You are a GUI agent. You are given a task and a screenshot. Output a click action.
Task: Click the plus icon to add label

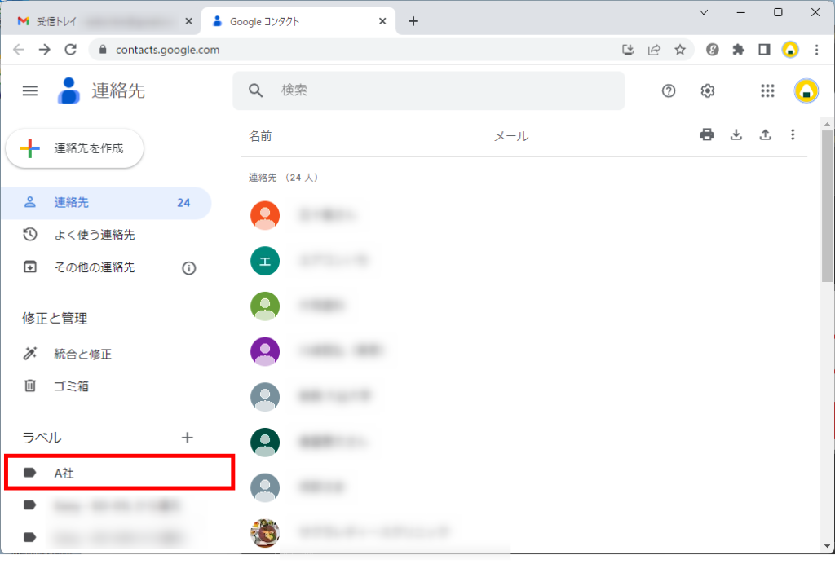pyautogui.click(x=188, y=438)
